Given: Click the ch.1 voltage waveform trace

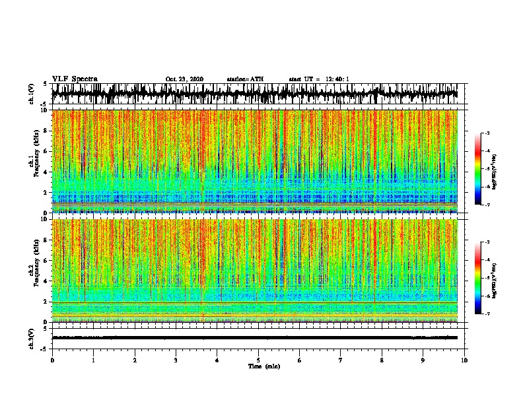Looking at the screenshot, I should coord(254,94).
